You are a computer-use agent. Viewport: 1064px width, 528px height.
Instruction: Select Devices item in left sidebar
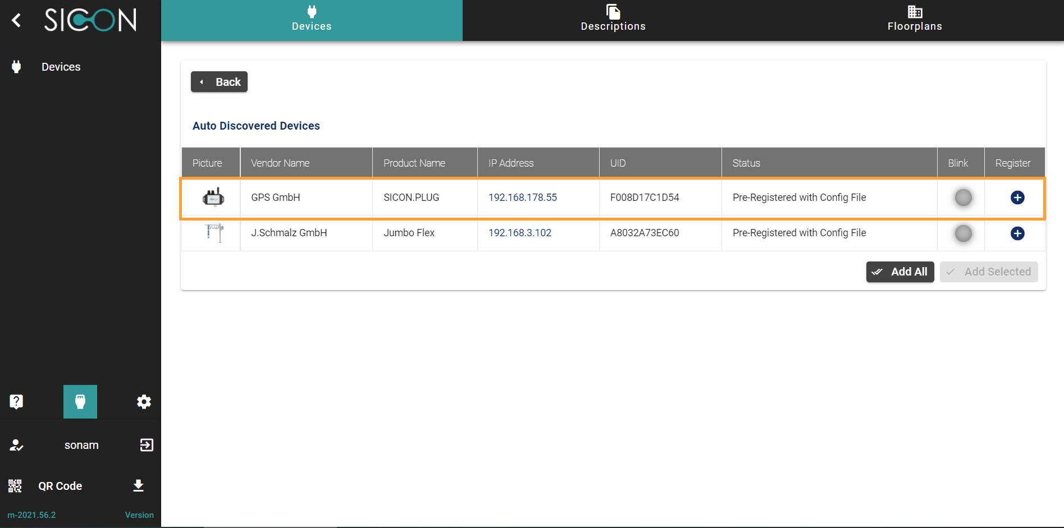point(61,67)
